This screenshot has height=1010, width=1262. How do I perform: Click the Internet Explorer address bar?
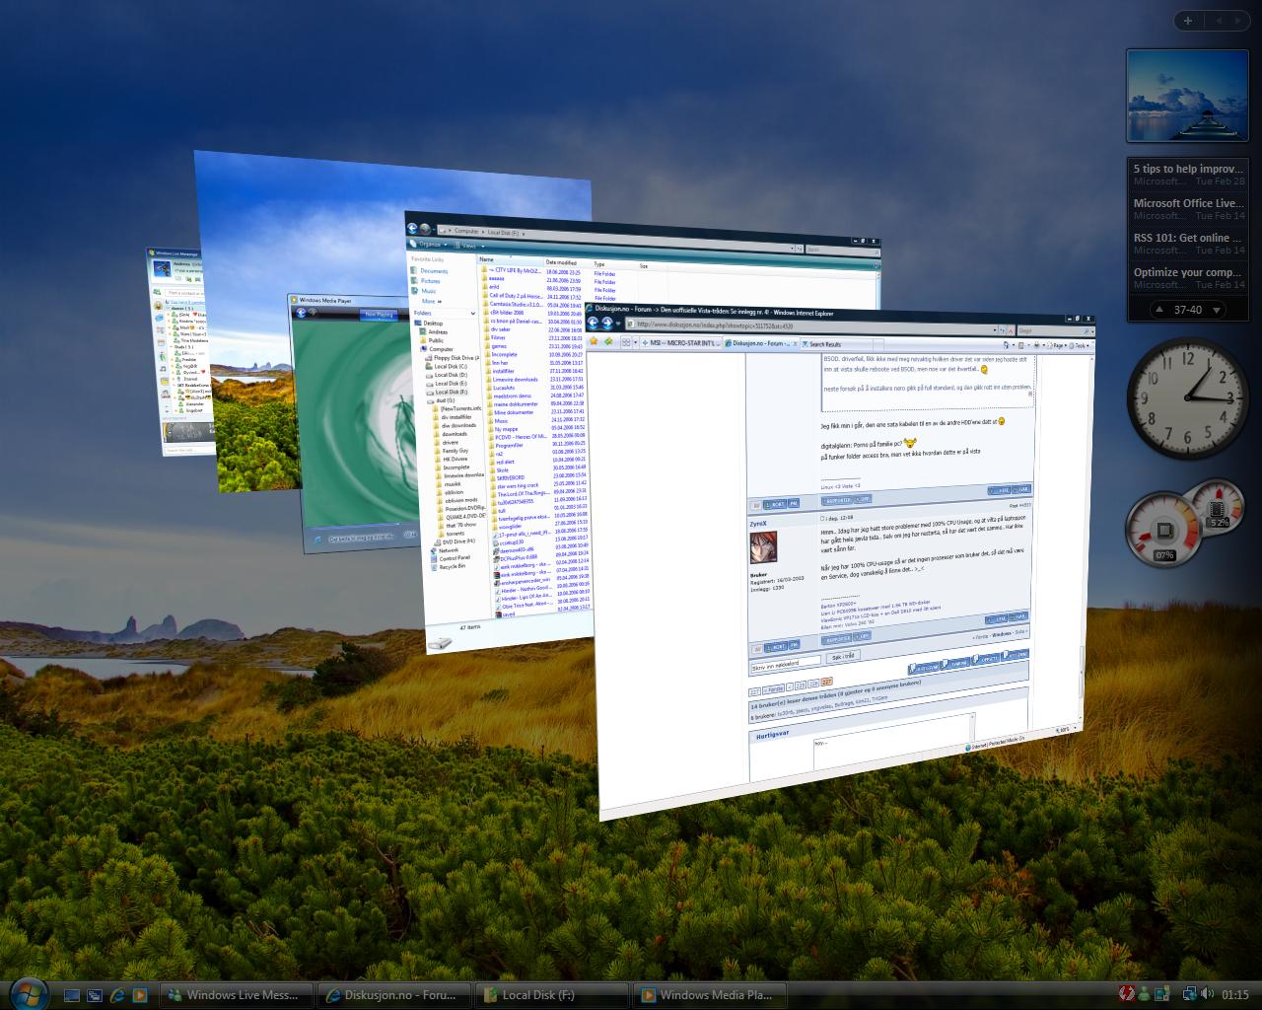(x=817, y=326)
